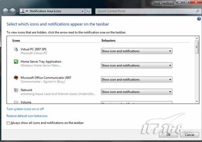The width and height of the screenshot is (202, 142).
Task: Click the Windows Home Server Netw... subtitle
Action: 41,65
